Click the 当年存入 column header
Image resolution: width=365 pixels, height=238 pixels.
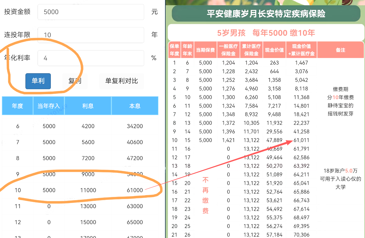pyautogui.click(x=49, y=106)
